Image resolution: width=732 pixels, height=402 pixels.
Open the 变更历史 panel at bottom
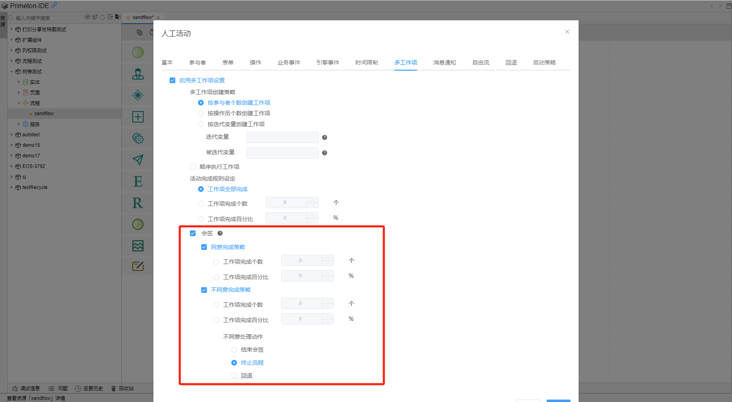pos(89,389)
